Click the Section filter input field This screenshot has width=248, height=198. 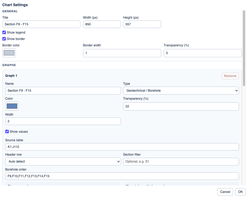point(181,161)
